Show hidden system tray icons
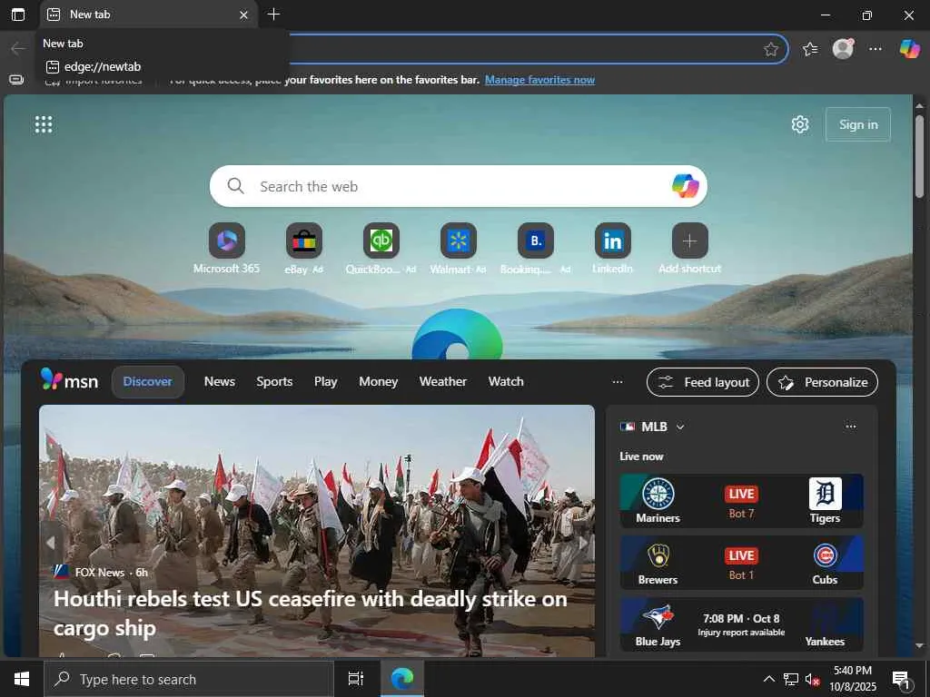This screenshot has height=697, width=930. [x=768, y=679]
